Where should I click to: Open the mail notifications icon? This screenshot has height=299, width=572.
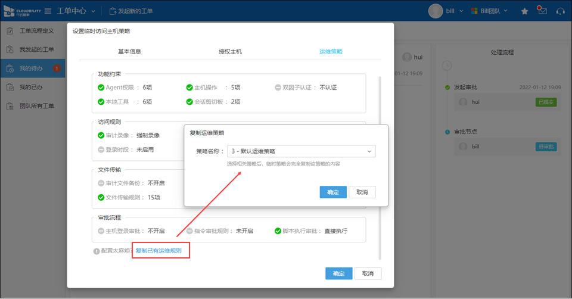[542, 11]
